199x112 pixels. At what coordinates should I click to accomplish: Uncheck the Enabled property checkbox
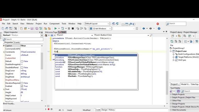coord(22,86)
